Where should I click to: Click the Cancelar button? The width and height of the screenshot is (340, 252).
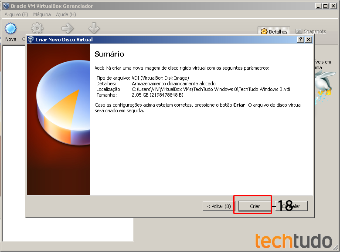coord(291,206)
